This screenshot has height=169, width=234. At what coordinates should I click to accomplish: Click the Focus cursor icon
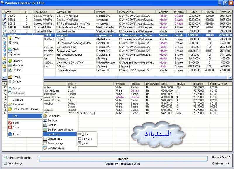[x=10, y=54]
